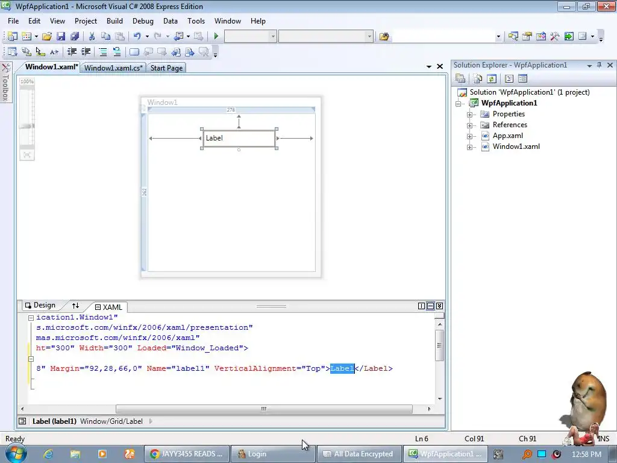Select Window1.xaml in Solution Explorer
Screen dimensions: 617x463
coord(516,146)
